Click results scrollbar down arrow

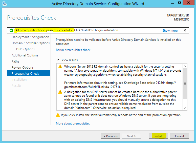tap(185, 108)
